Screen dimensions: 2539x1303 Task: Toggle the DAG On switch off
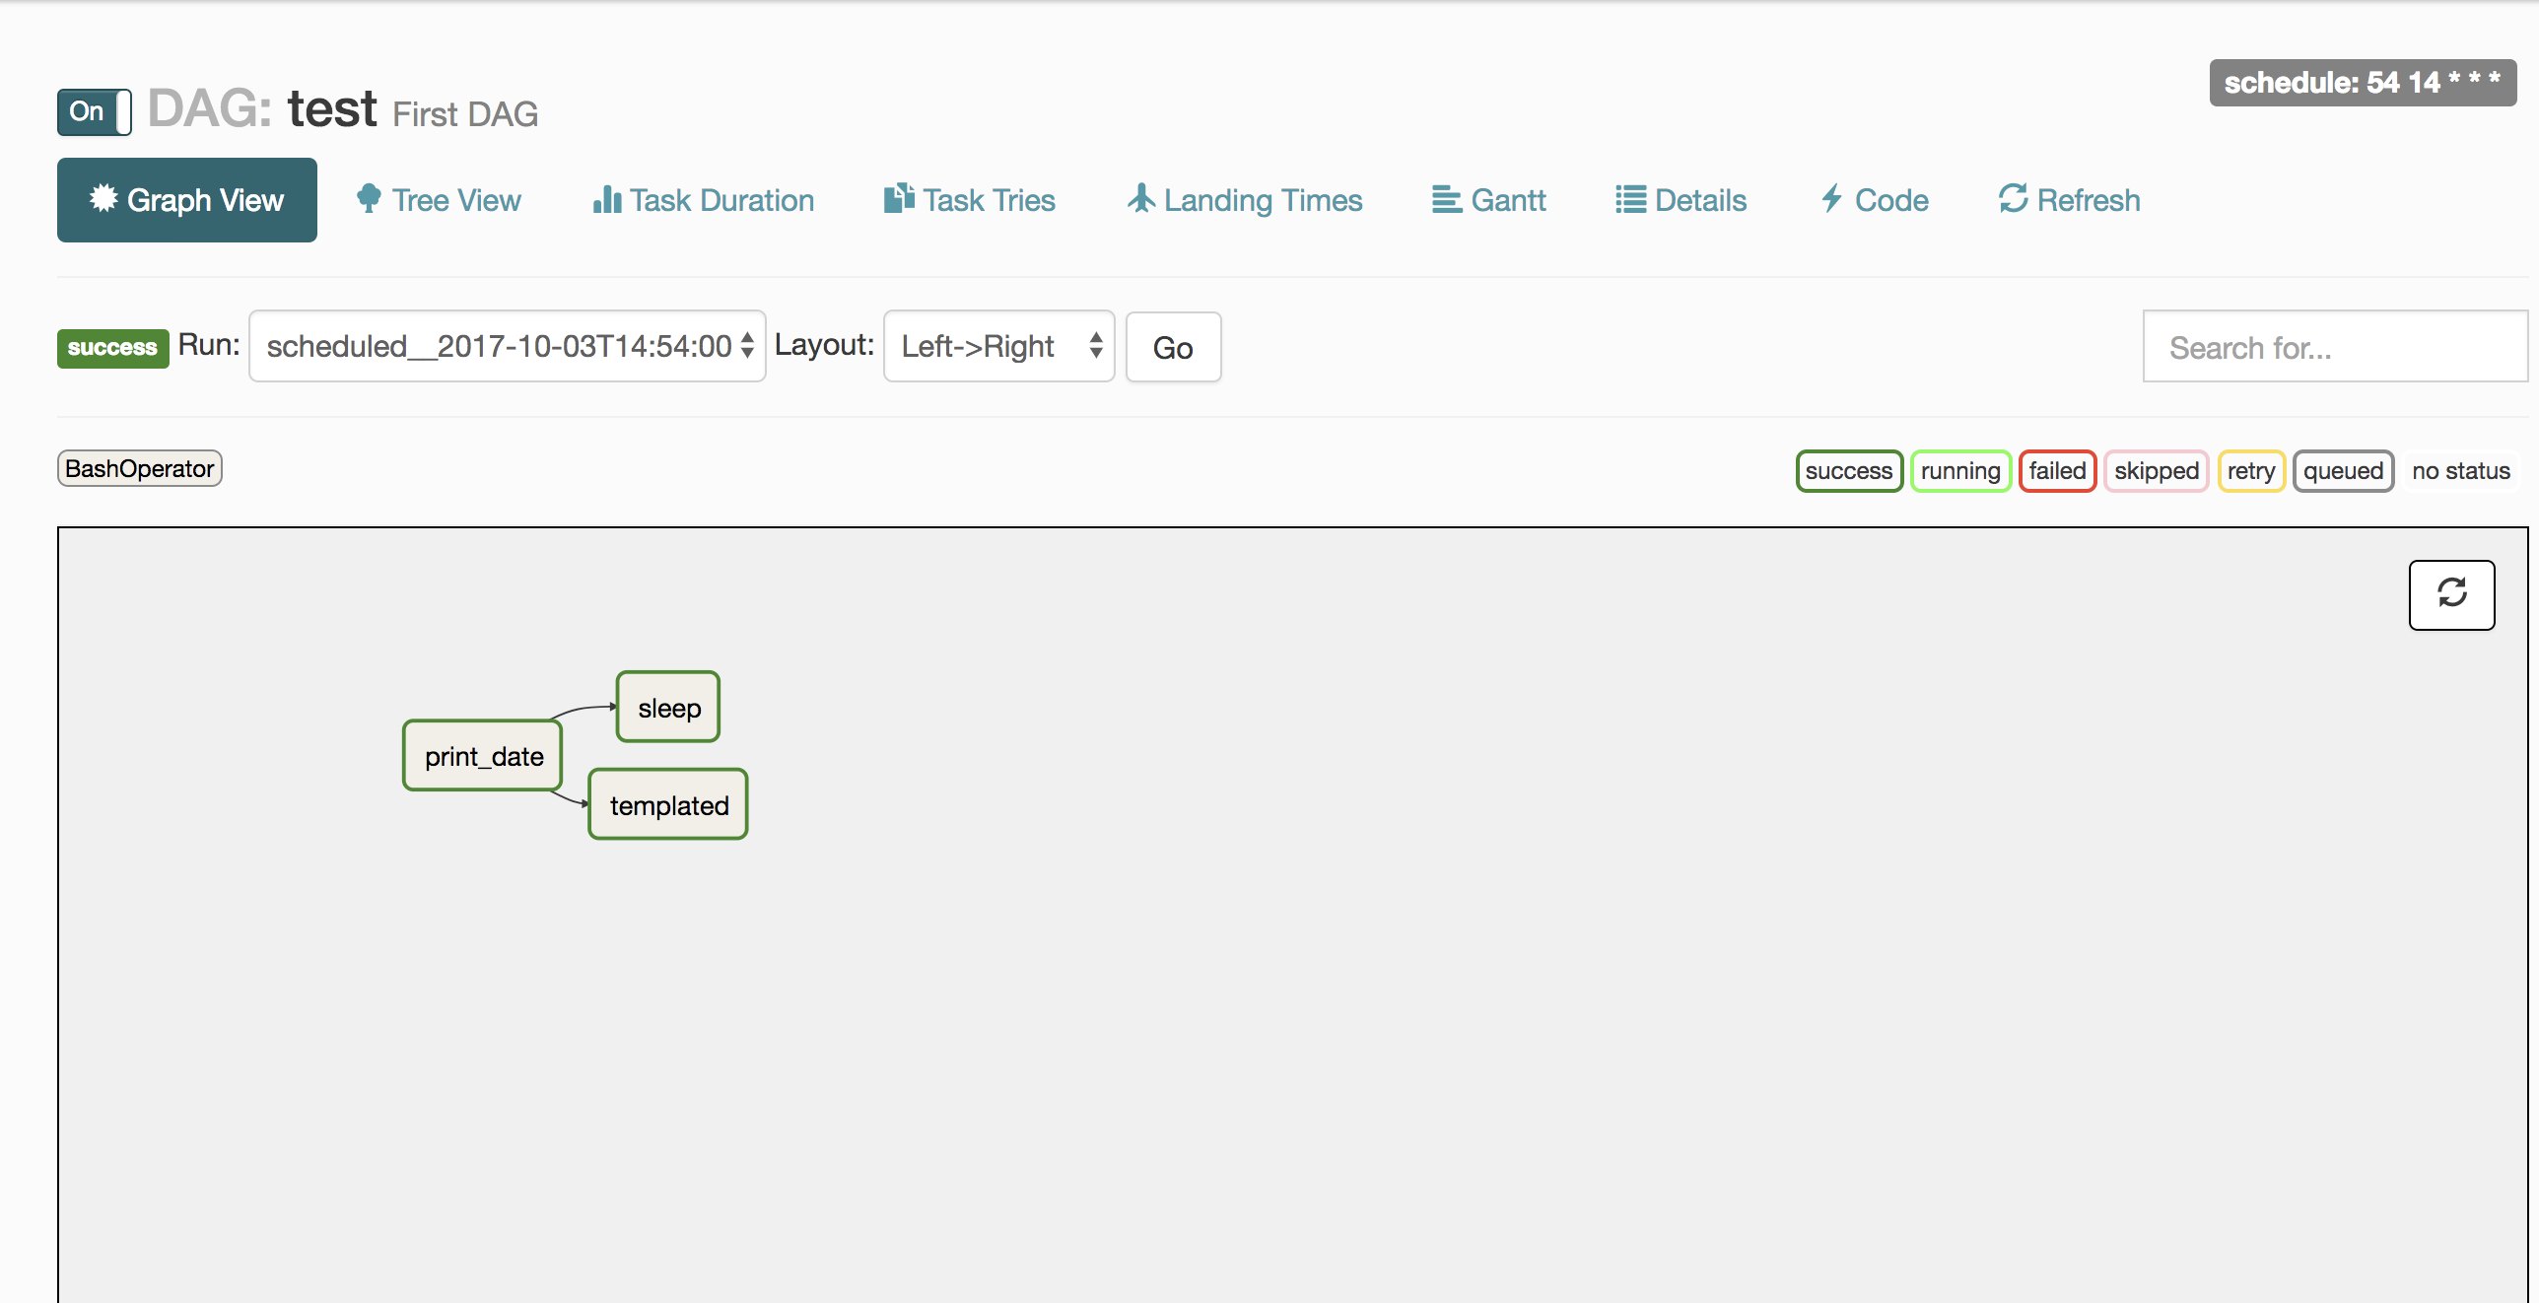pos(95,111)
